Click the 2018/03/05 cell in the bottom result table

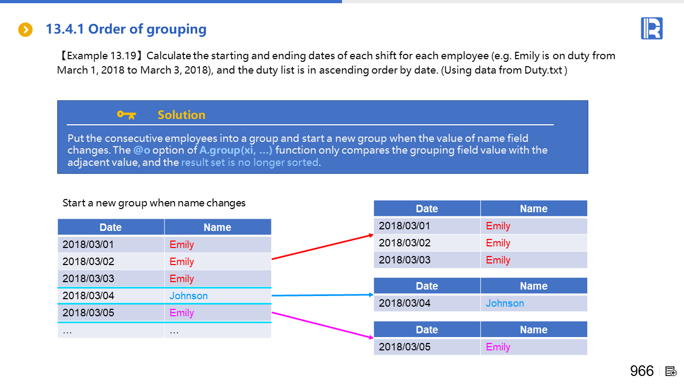(x=405, y=347)
